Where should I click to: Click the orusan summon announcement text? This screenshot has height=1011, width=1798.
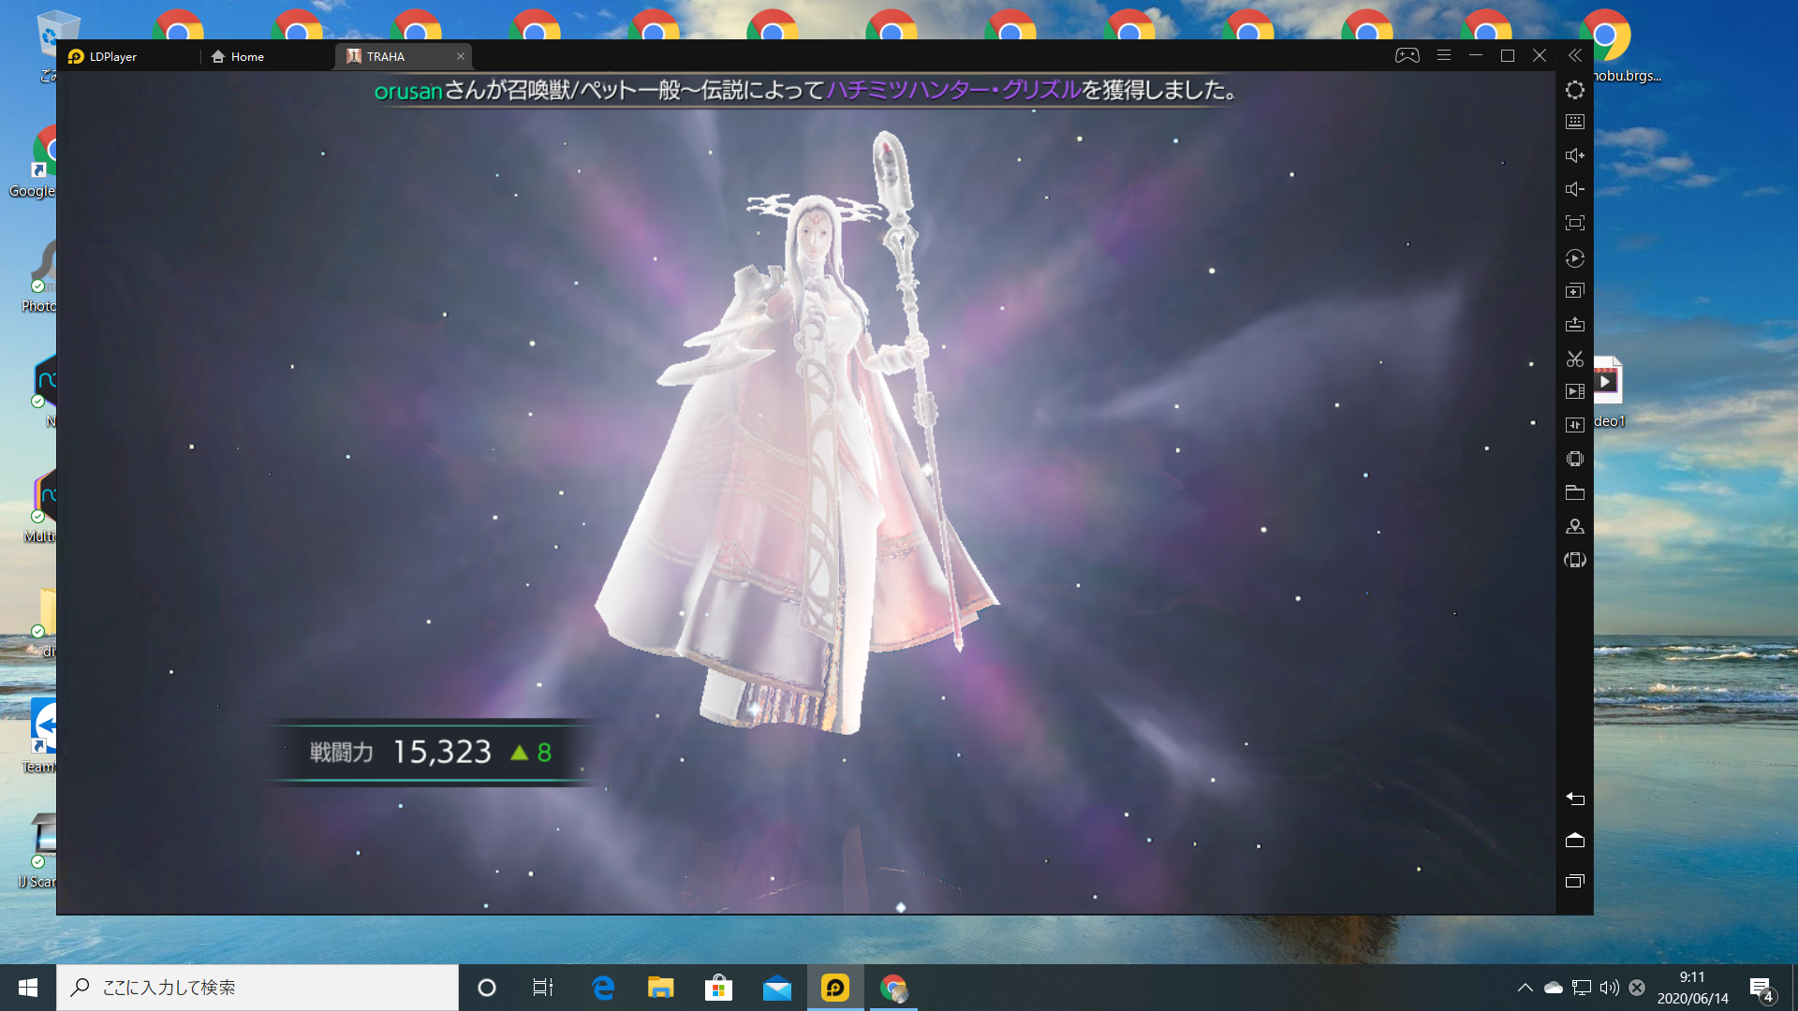[x=806, y=90]
